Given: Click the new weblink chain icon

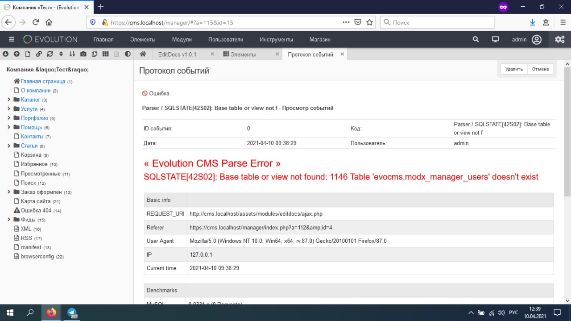Looking at the screenshot, I should point(39,54).
